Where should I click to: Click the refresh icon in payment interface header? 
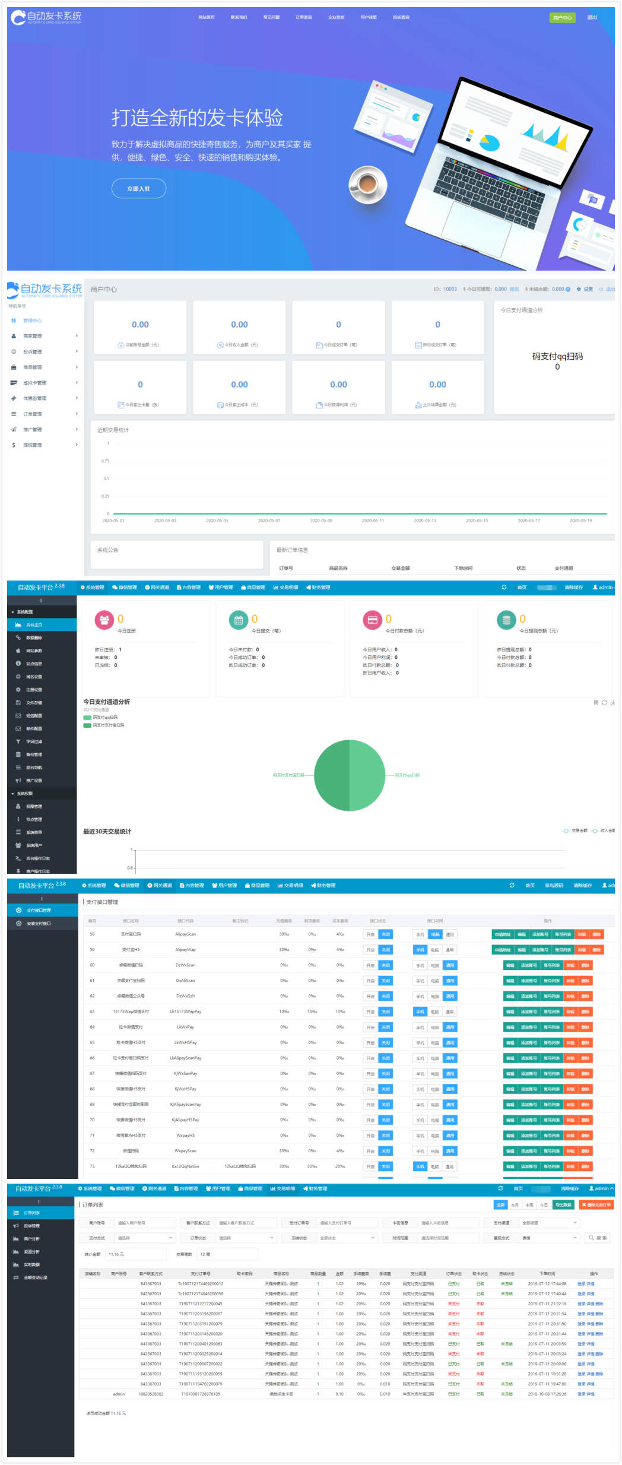(512, 885)
